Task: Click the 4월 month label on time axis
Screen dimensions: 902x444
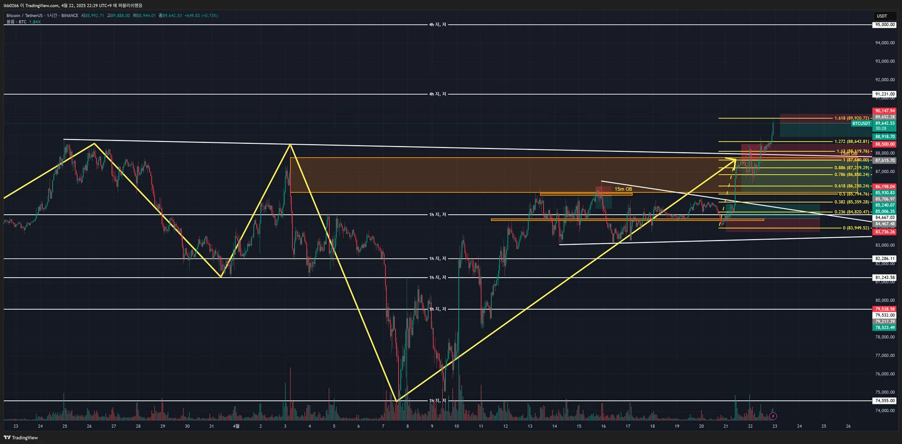Action: [x=236, y=427]
